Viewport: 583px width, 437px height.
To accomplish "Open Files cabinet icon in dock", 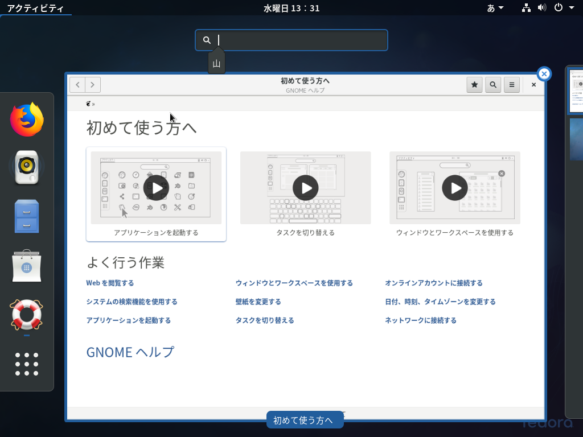I will pyautogui.click(x=27, y=216).
